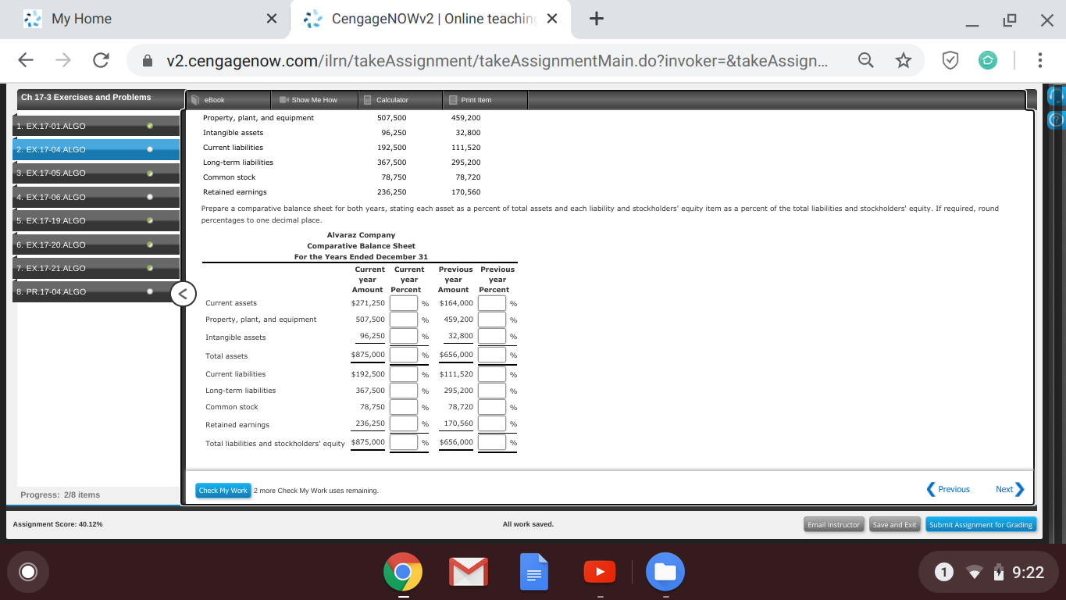Click Email Instructor button
The height and width of the screenshot is (600, 1066).
click(834, 524)
